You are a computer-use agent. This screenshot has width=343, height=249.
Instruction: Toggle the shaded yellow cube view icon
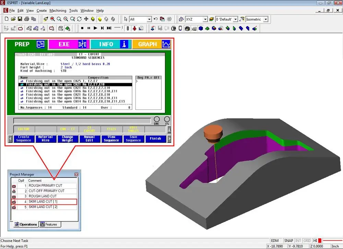[x=100, y=19]
